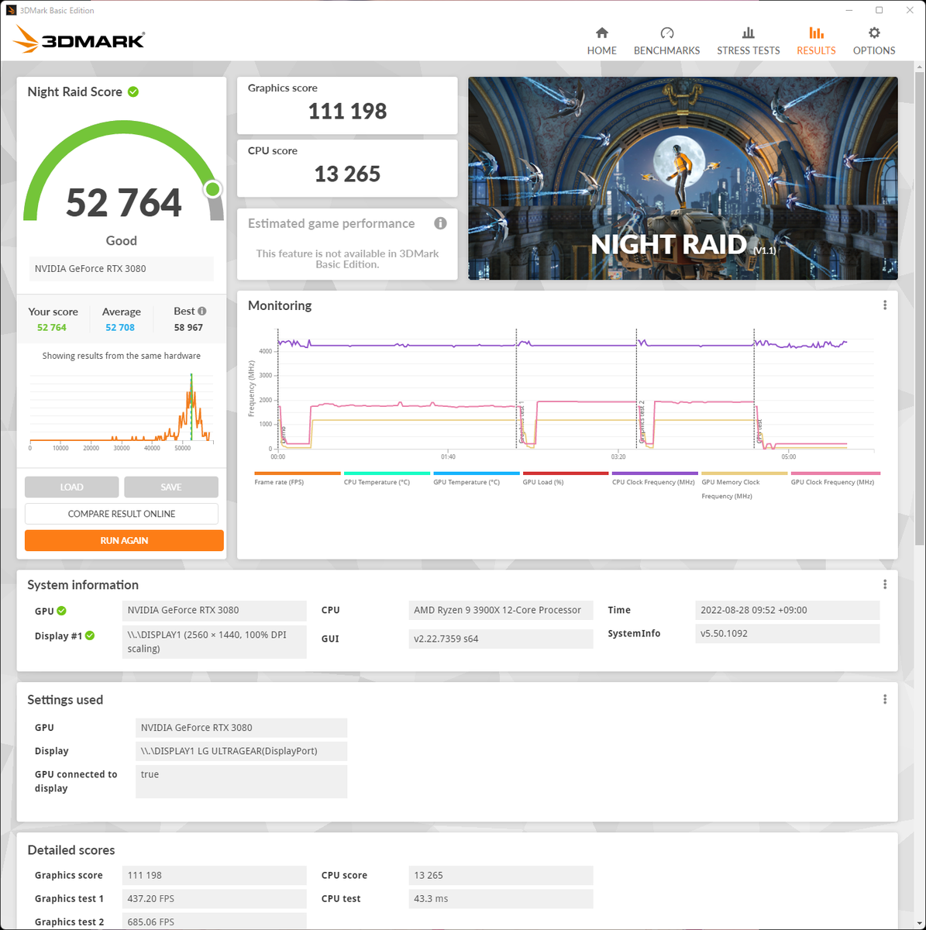Toggle the Frame rate (FPS) legend
The width and height of the screenshot is (926, 930).
click(297, 478)
